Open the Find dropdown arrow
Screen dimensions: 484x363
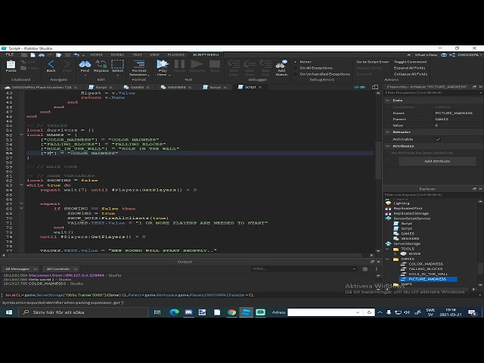[85, 75]
